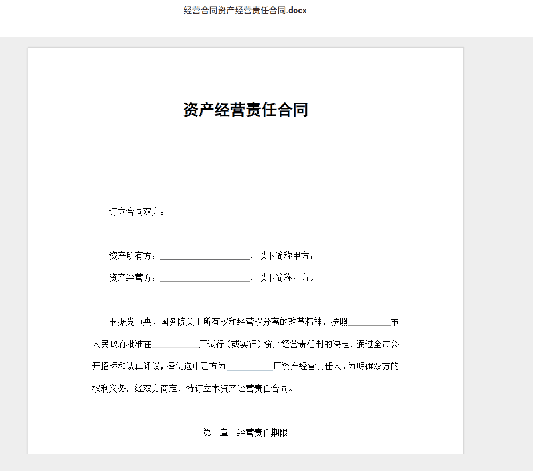Click the text 以下简称甲方;
Image resolution: width=533 pixels, height=474 pixels.
[x=286, y=256]
